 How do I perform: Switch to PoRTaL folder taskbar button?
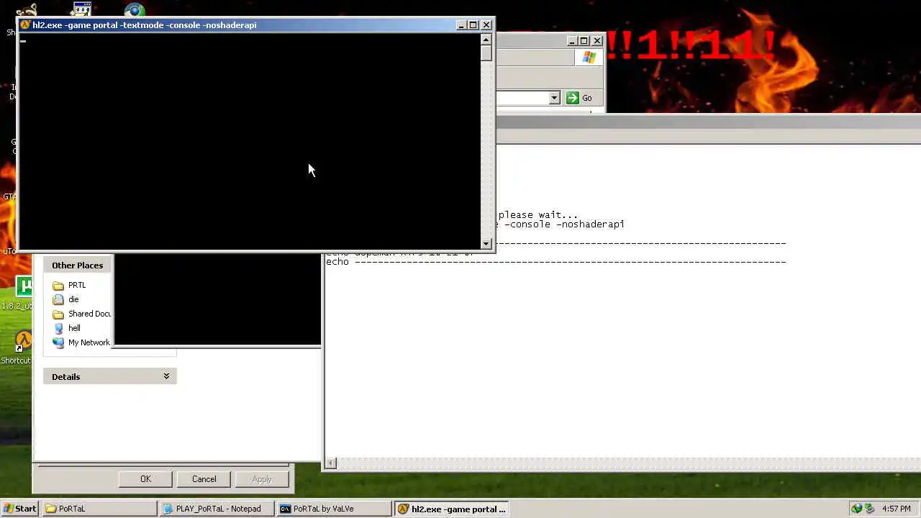click(99, 509)
